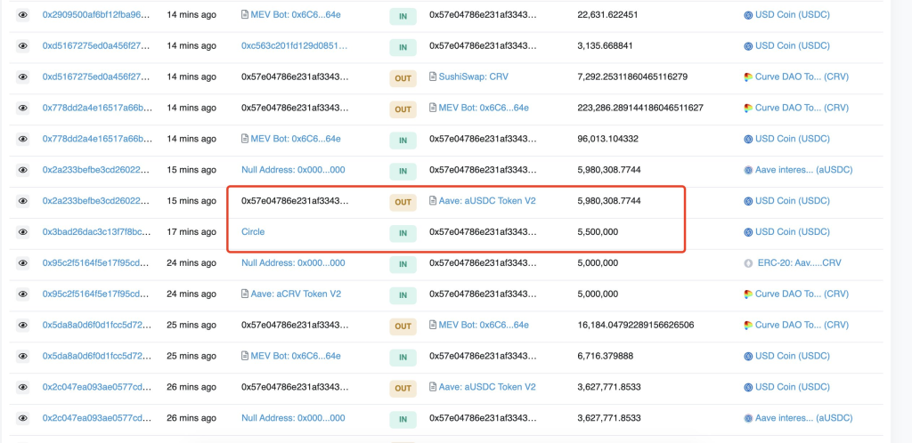Screen dimensions: 912x443
Task: Open the eye preview in the SushiSwap: CRV row
Action: click(x=22, y=77)
